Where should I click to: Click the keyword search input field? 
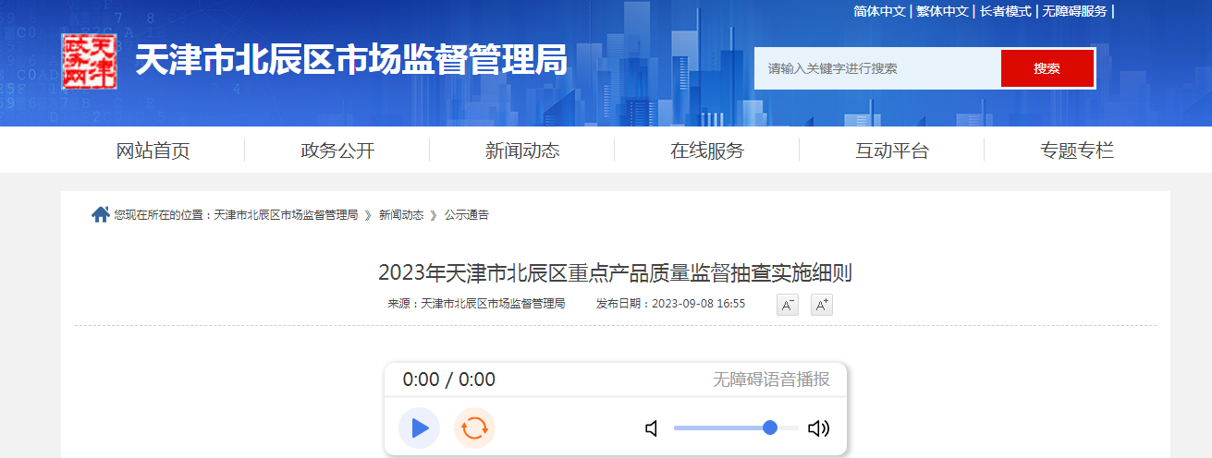pyautogui.click(x=876, y=68)
